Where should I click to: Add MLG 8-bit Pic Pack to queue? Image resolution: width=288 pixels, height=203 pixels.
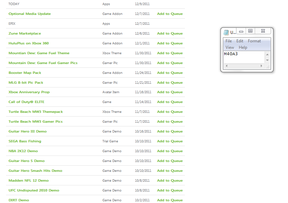[x=170, y=83]
